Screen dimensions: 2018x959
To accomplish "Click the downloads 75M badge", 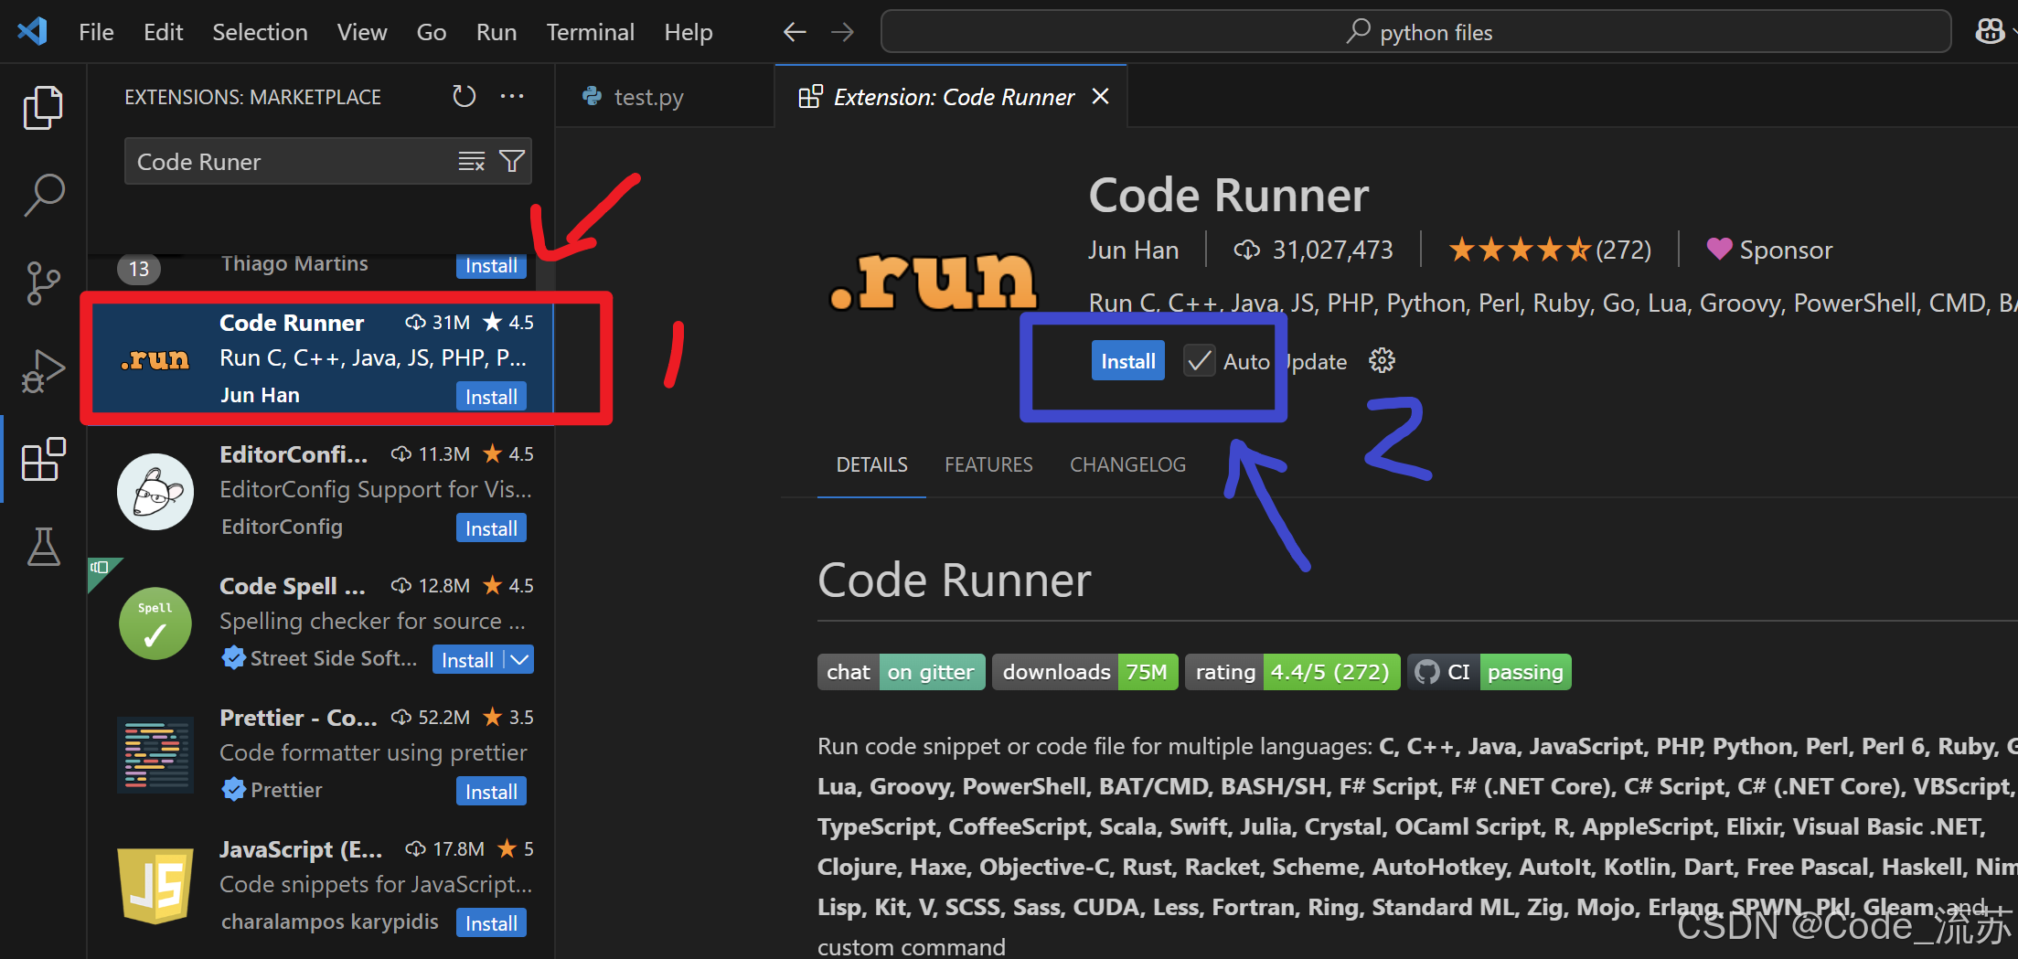I will pyautogui.click(x=1084, y=672).
